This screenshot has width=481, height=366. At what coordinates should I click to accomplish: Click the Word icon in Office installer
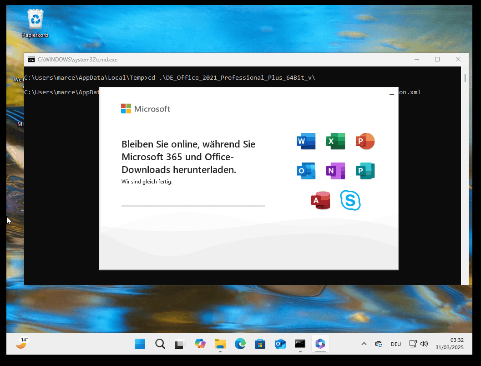[x=306, y=142]
